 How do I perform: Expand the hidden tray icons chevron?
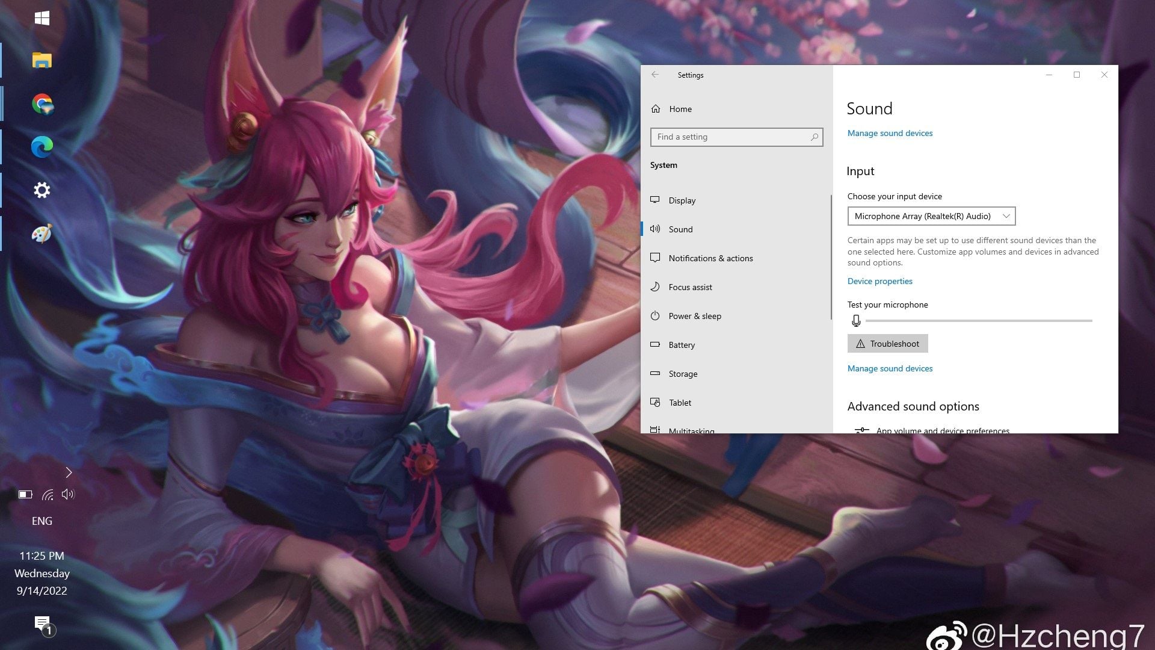pyautogui.click(x=69, y=472)
